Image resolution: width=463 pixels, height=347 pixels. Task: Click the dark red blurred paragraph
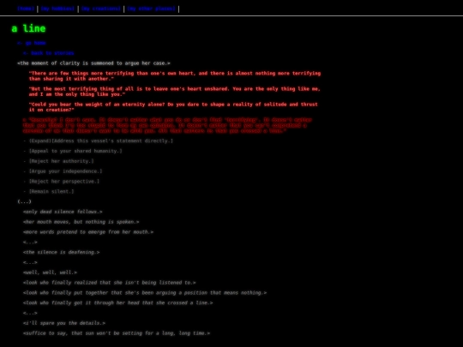pos(167,125)
